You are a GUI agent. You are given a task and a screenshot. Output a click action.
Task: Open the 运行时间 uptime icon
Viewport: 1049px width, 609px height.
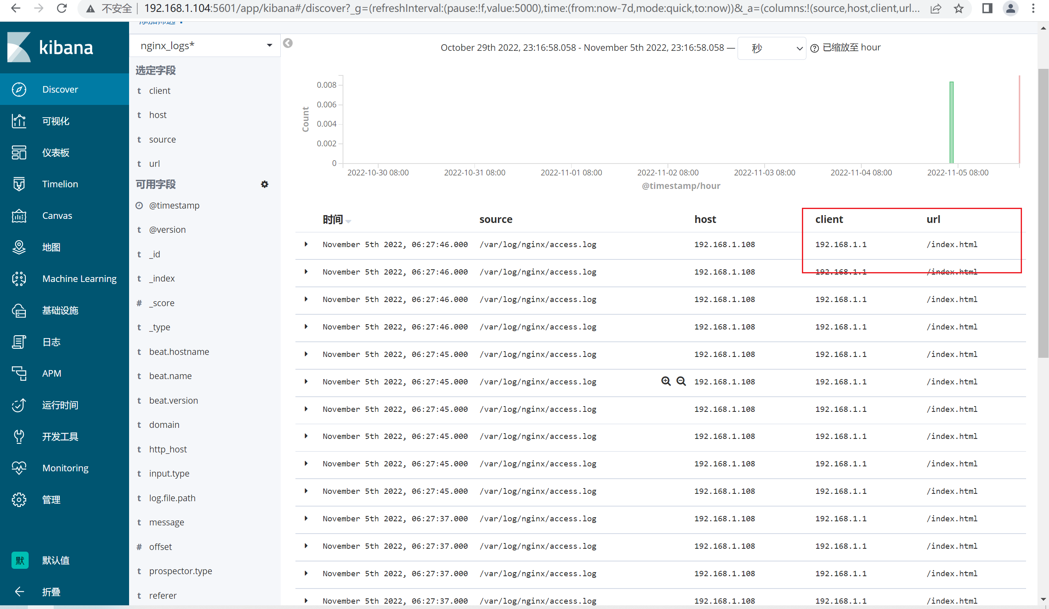point(19,405)
